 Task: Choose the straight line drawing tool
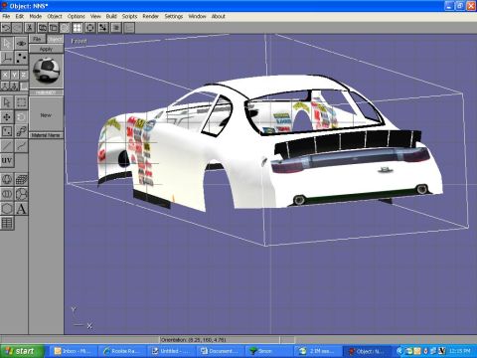[7, 146]
